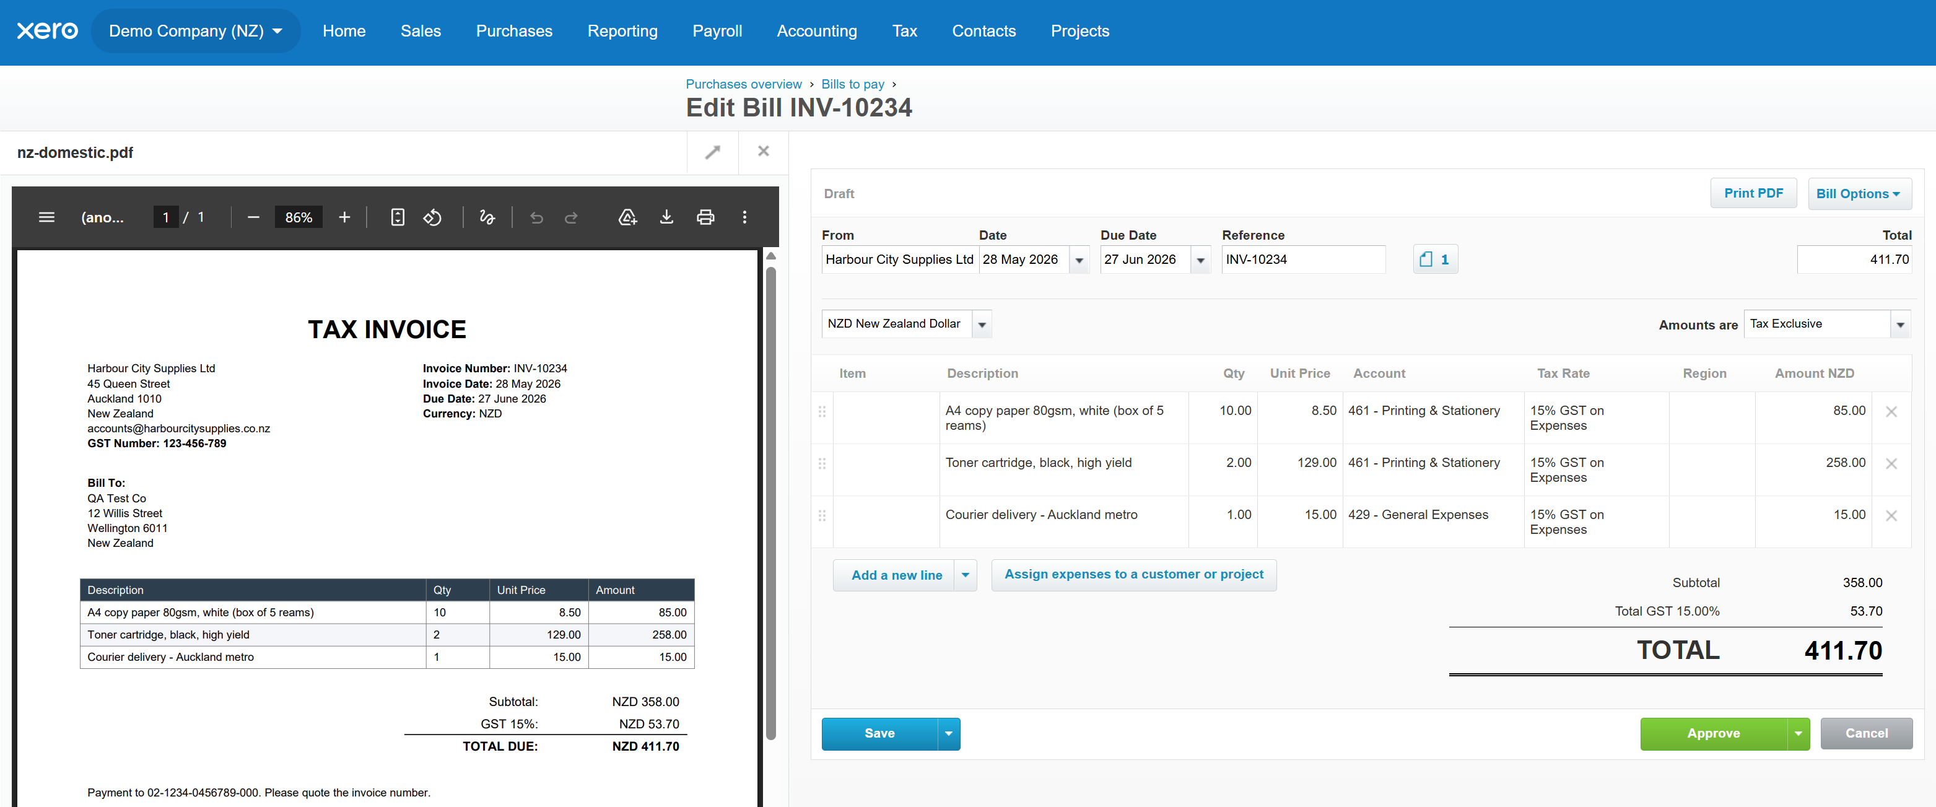Screen dimensions: 1936x807
Task: Click the Date field 28 May 2026
Action: tap(1024, 260)
